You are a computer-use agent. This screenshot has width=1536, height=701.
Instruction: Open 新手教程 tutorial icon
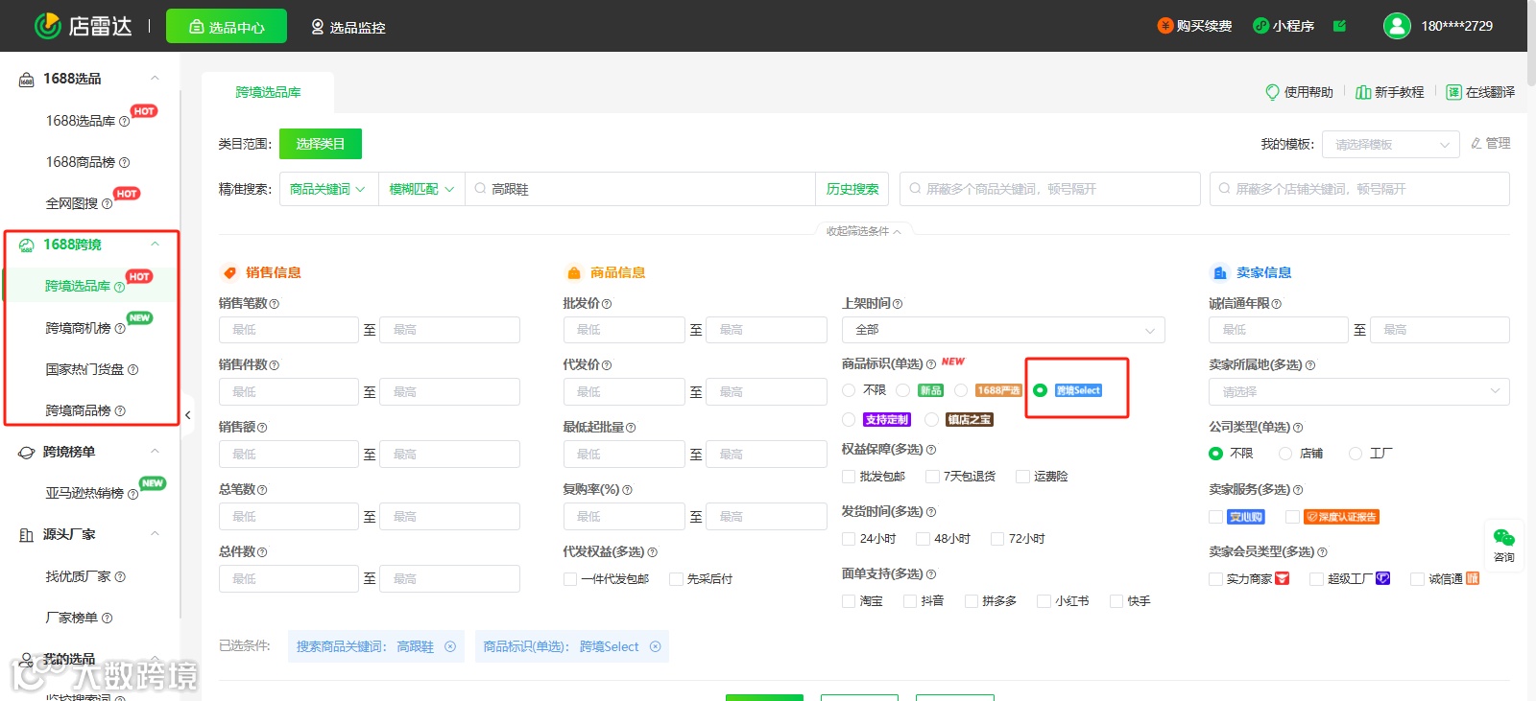click(1363, 92)
